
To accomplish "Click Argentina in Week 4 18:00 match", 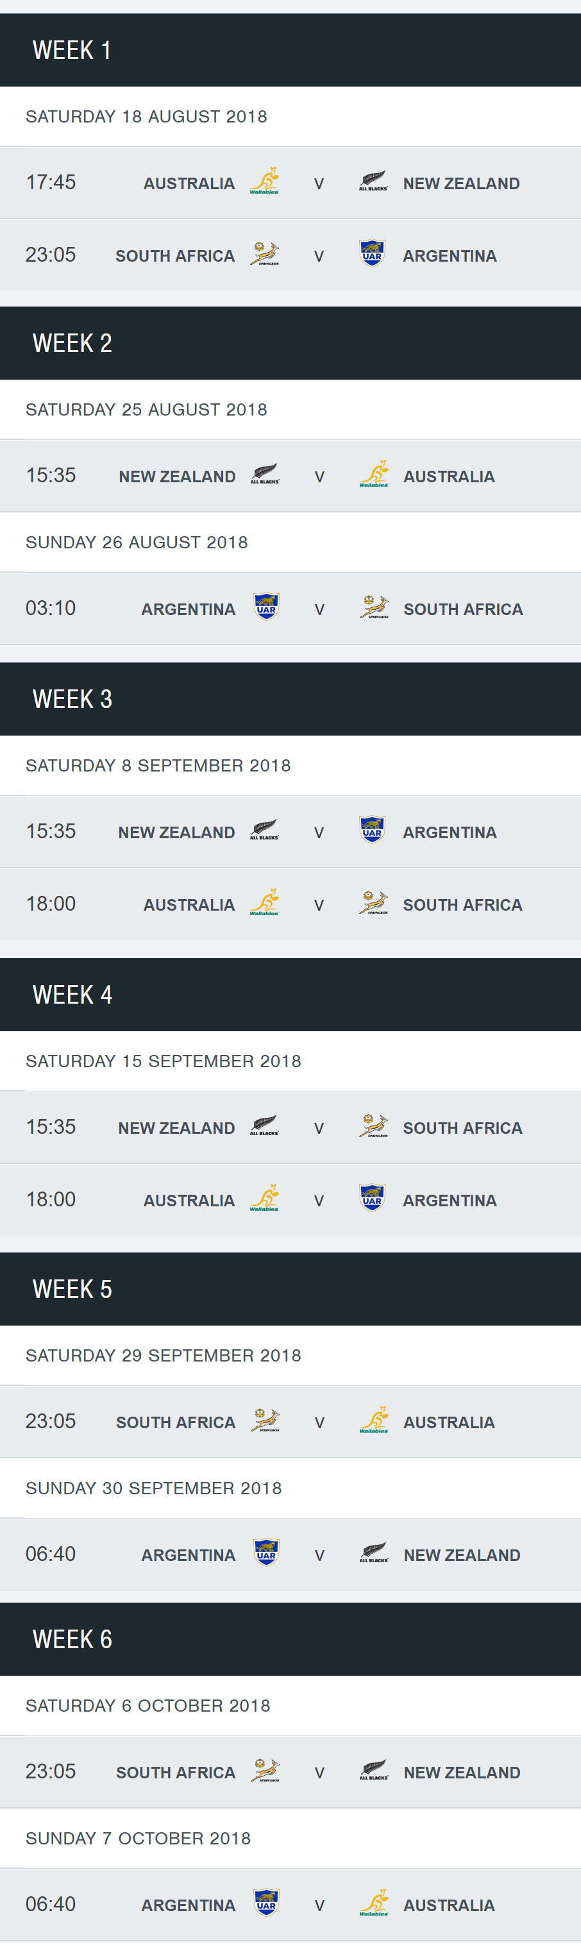I will click(450, 1201).
